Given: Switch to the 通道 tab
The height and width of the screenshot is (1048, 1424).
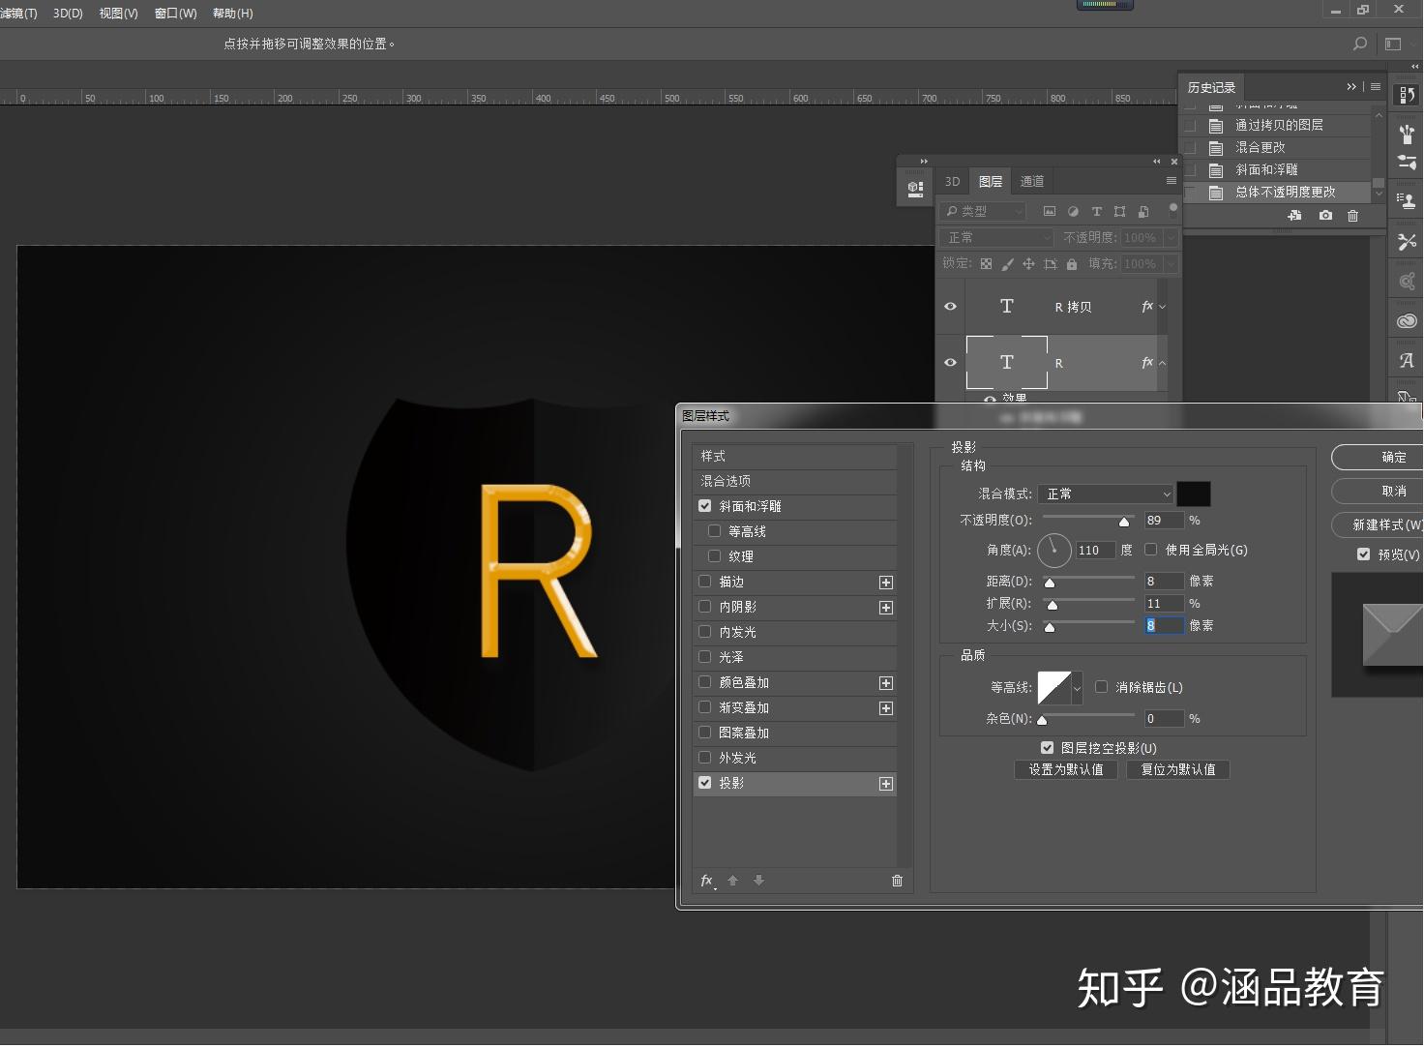Looking at the screenshot, I should (x=1031, y=182).
